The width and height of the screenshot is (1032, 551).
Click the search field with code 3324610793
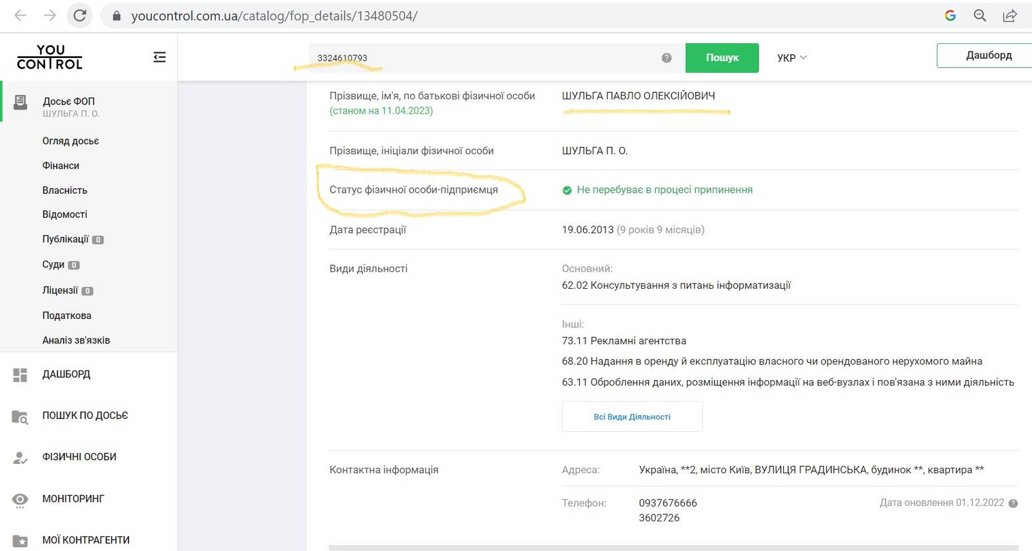[x=484, y=58]
